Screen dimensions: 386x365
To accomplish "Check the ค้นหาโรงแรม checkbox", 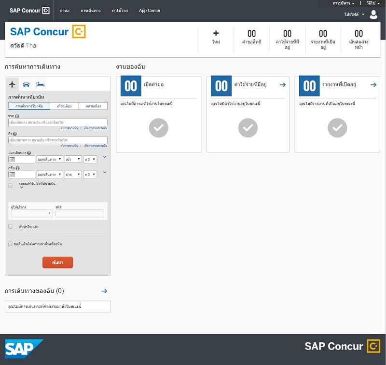I will (10, 227).
